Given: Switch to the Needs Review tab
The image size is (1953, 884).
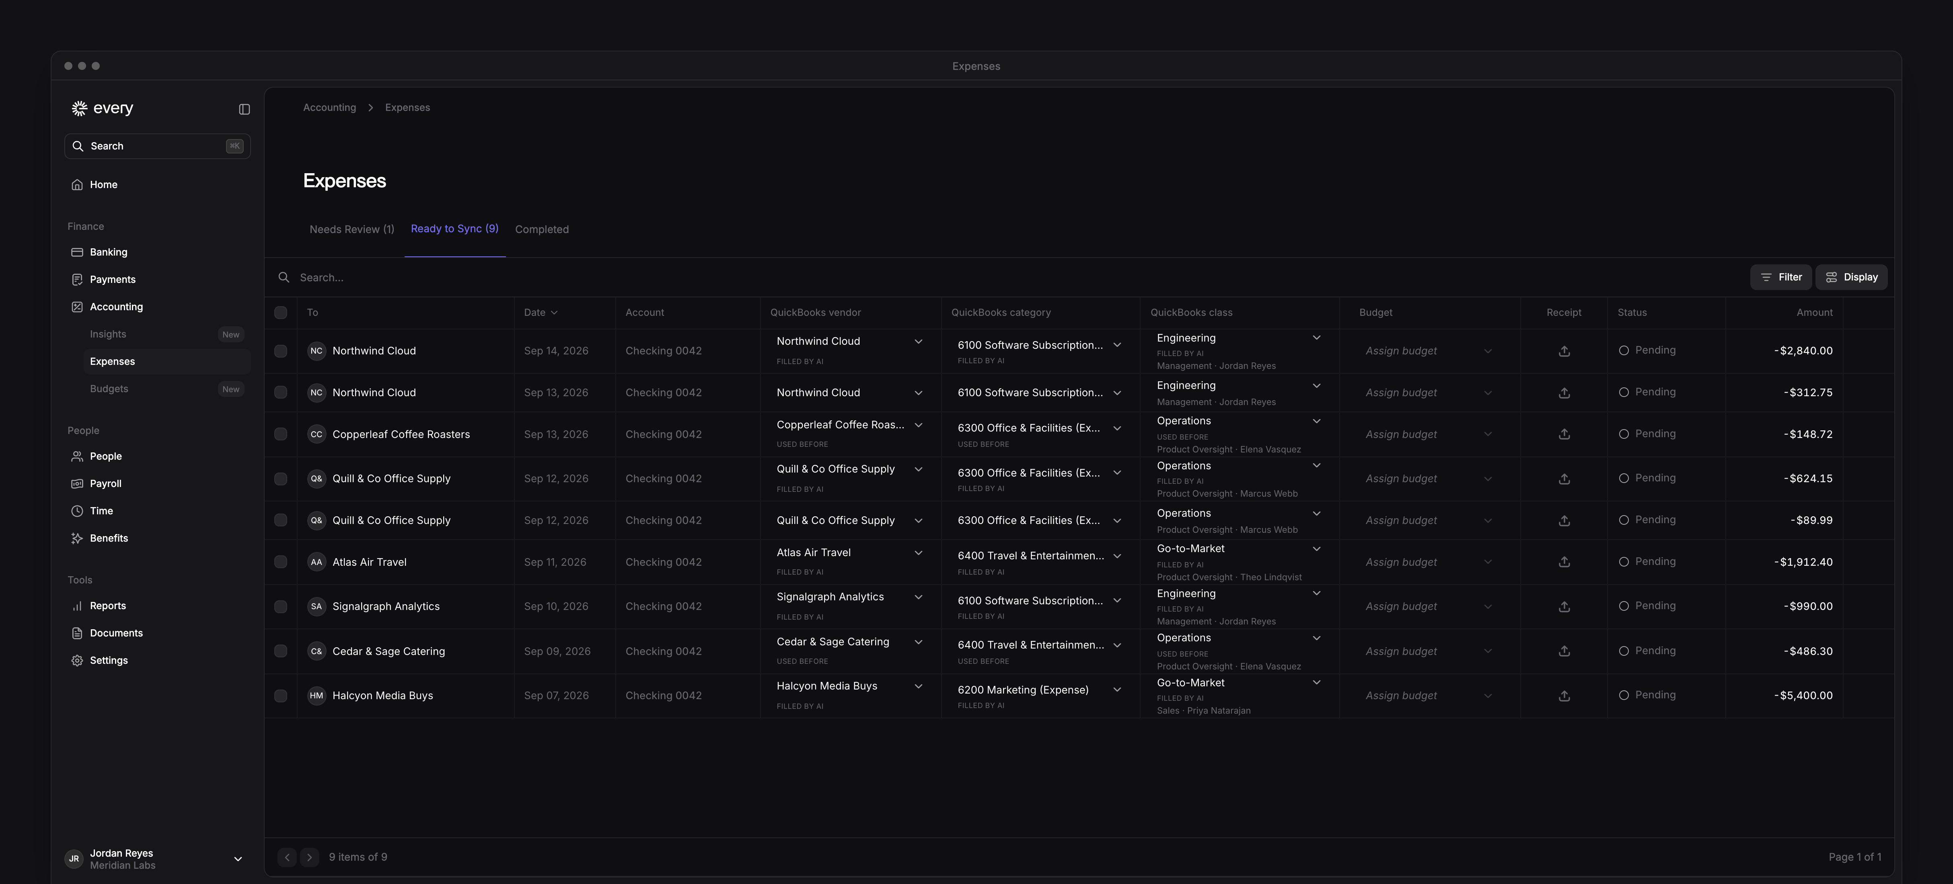Looking at the screenshot, I should click(x=352, y=229).
